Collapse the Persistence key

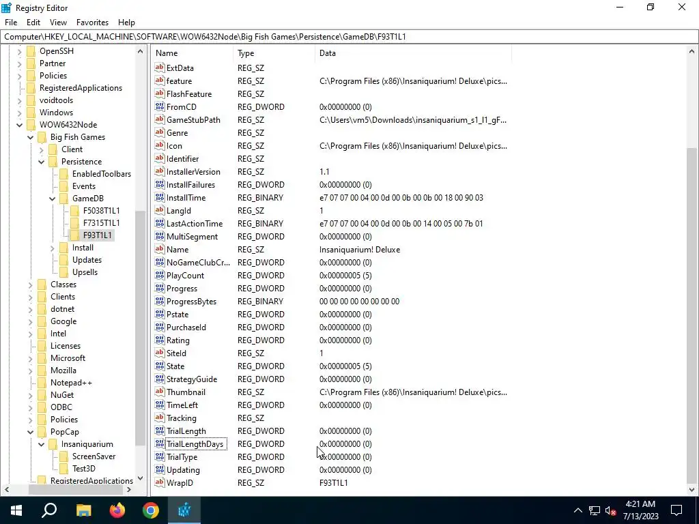click(x=42, y=162)
